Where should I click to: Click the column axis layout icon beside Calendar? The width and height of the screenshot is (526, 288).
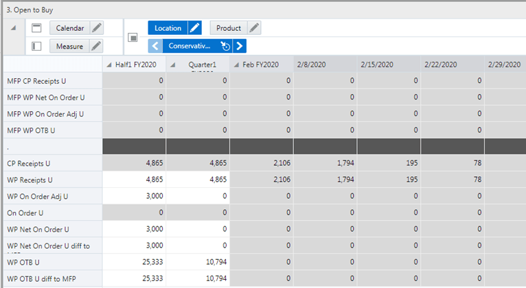tap(36, 28)
